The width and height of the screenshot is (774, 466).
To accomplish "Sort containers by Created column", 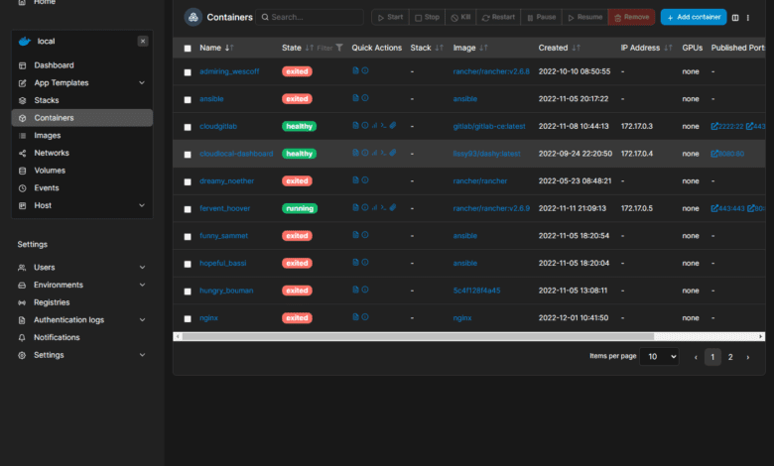I will coord(559,48).
